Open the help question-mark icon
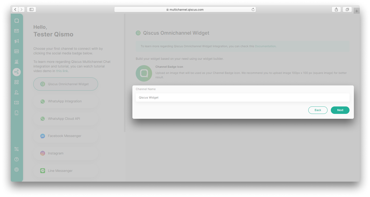The height and width of the screenshot is (197, 370). tap(17, 159)
